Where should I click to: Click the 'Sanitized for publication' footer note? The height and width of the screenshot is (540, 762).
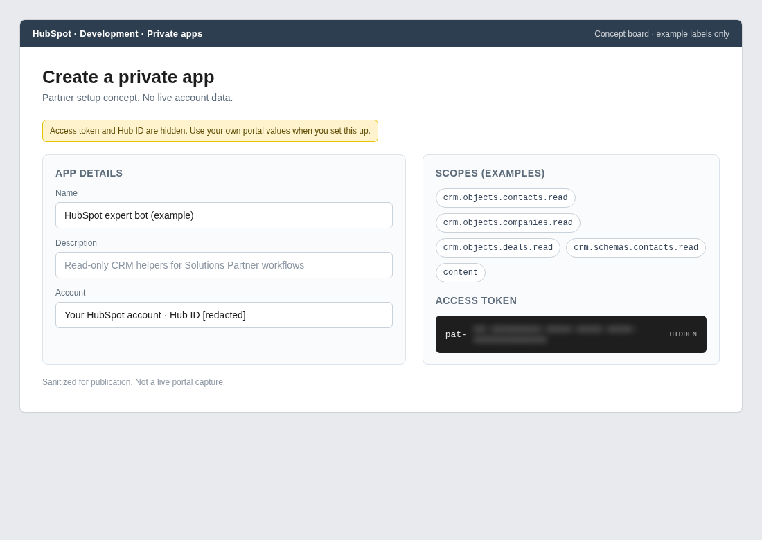coord(134,382)
